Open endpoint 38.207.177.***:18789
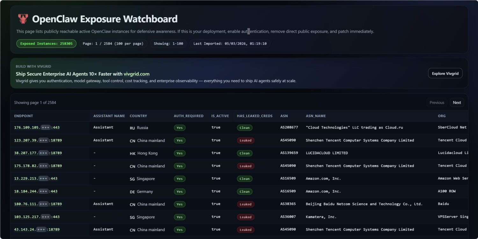478x239 pixels. (38, 153)
